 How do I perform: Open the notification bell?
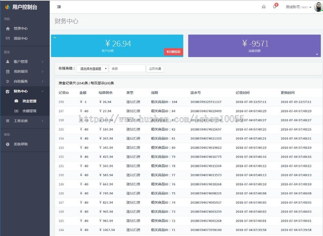click(275, 7)
